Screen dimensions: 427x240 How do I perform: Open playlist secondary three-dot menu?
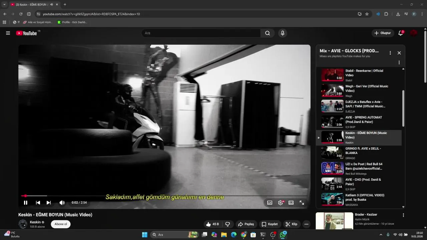click(399, 63)
